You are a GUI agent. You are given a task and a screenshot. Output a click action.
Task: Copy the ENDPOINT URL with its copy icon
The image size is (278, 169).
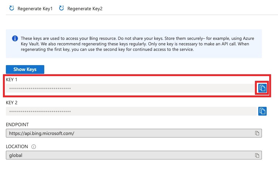point(257,133)
